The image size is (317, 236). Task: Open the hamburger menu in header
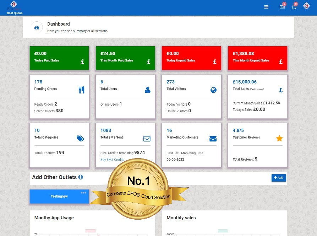[266, 7]
